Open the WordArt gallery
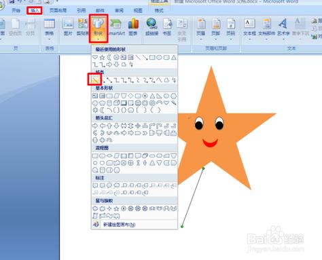The image size is (322, 260). click(x=283, y=29)
